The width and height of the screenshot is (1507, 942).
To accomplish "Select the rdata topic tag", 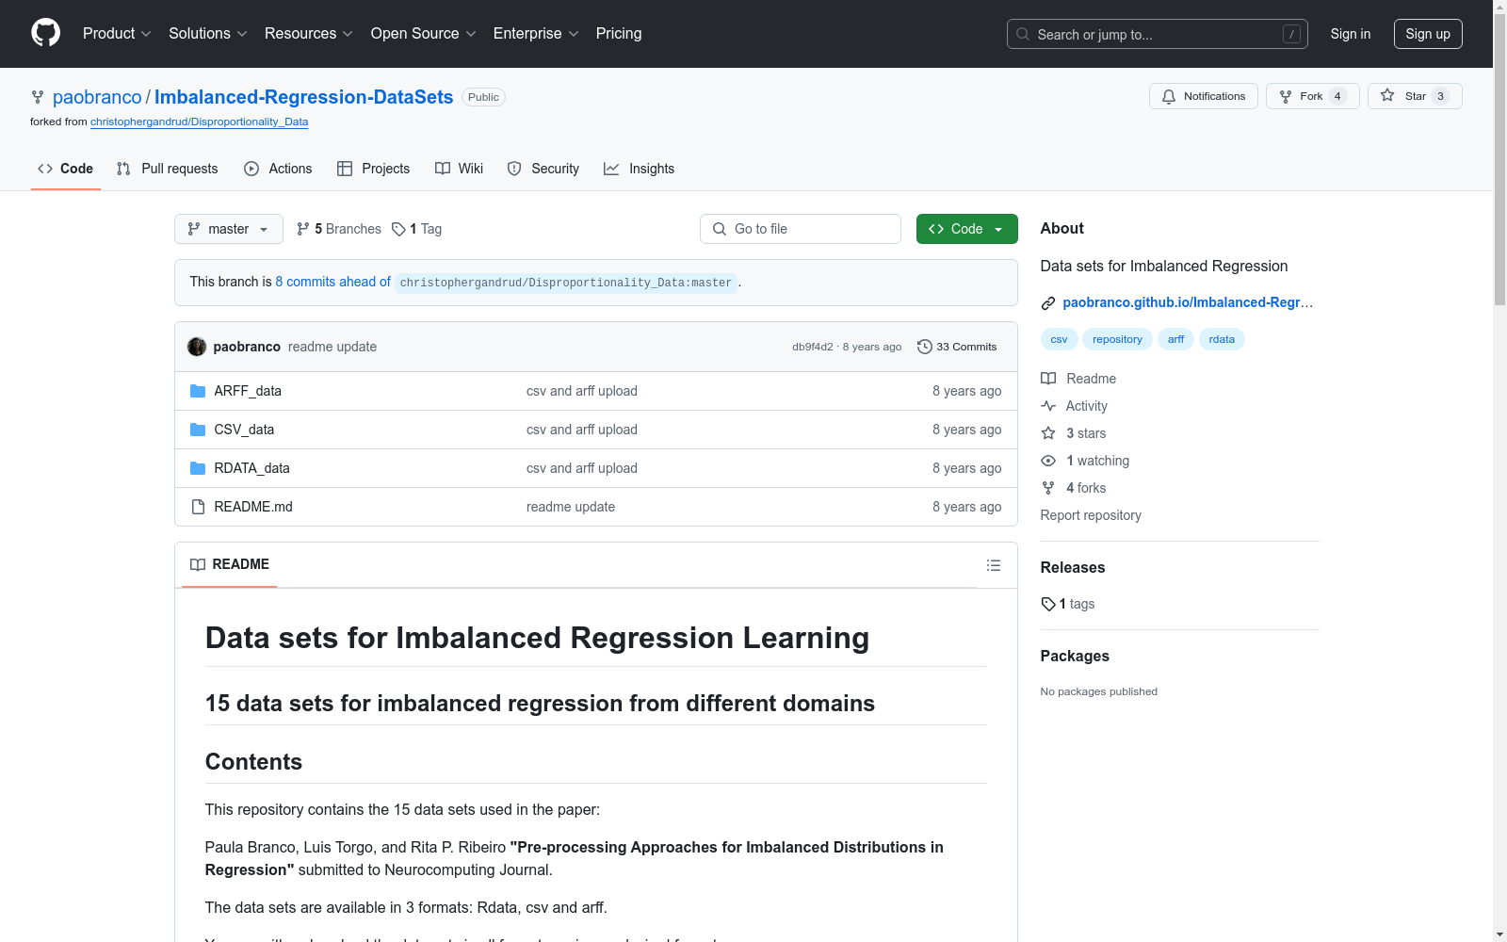I will pyautogui.click(x=1222, y=339).
